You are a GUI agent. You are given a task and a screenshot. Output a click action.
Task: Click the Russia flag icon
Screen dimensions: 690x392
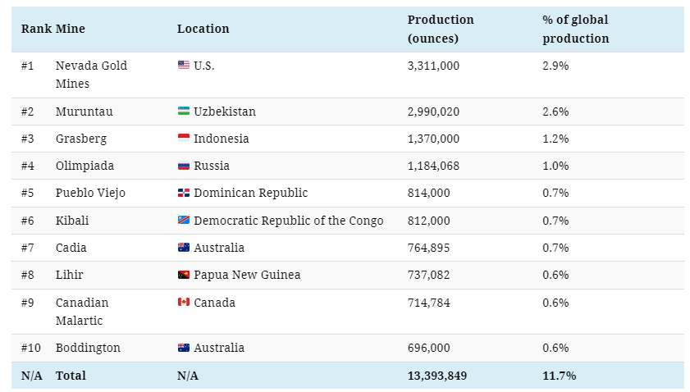(184, 166)
